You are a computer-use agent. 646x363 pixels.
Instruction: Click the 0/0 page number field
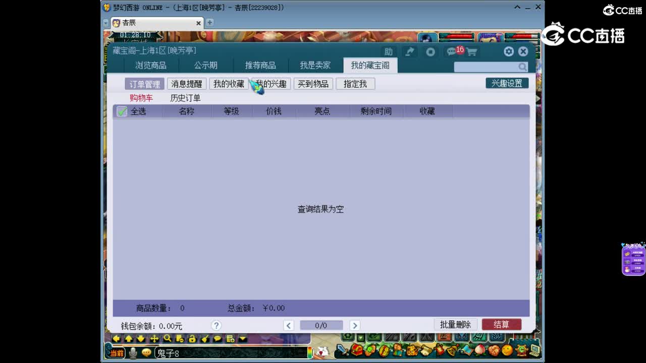pos(321,326)
